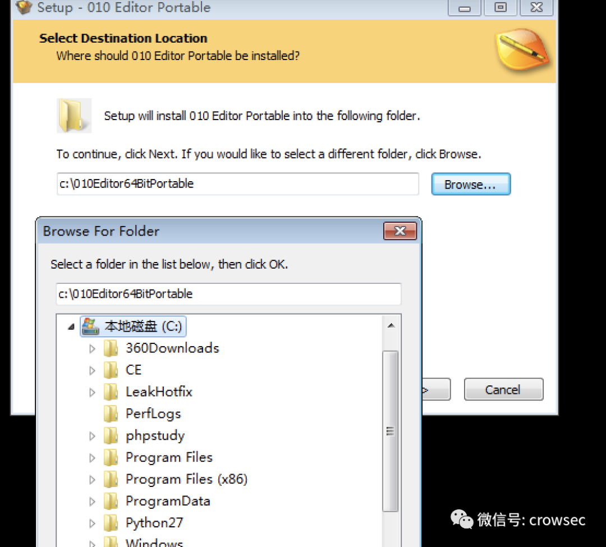Viewport: 606px width, 547px height.
Task: Click the destination path field in Setup
Action: coord(238,184)
